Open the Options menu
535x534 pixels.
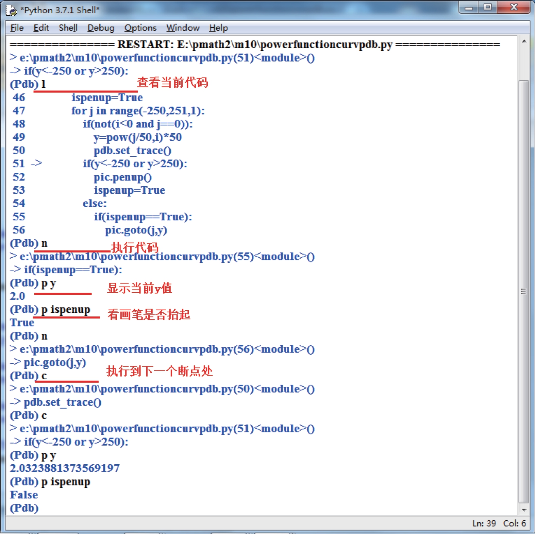140,28
